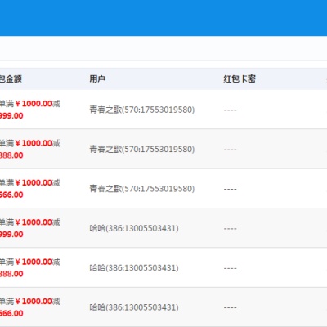The height and width of the screenshot is (327, 327).
Task: Click the 用户 column header
Action: tap(97, 79)
